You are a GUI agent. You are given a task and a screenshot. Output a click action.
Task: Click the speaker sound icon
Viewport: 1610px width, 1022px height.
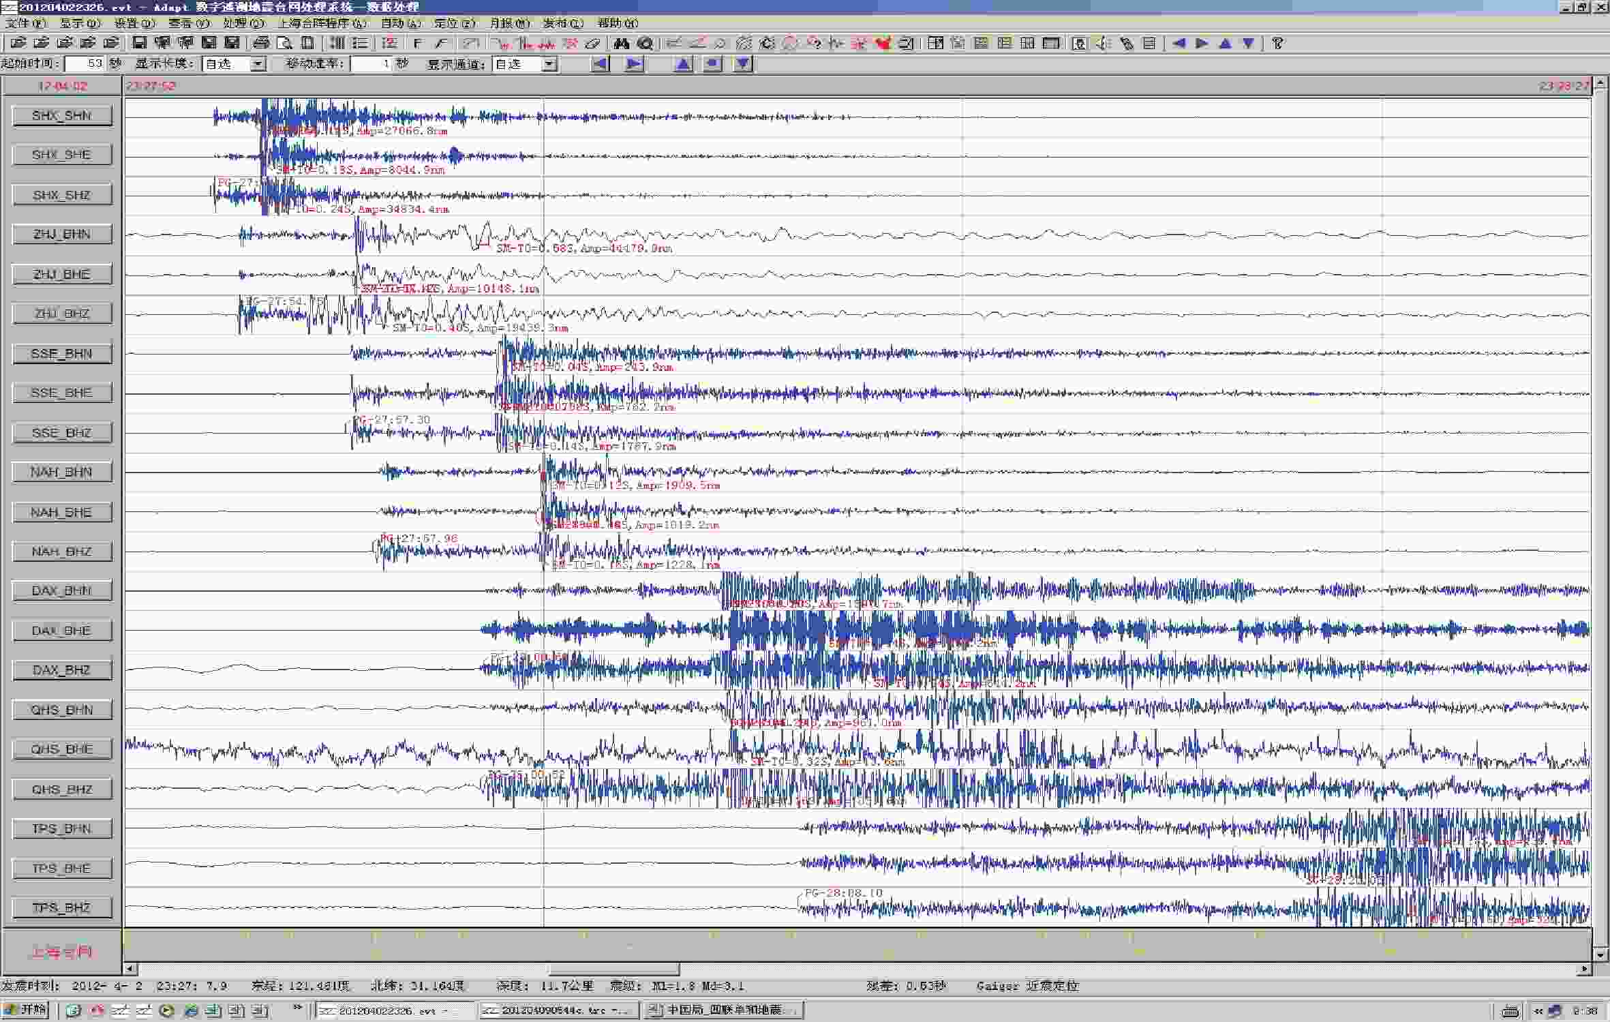[1102, 43]
